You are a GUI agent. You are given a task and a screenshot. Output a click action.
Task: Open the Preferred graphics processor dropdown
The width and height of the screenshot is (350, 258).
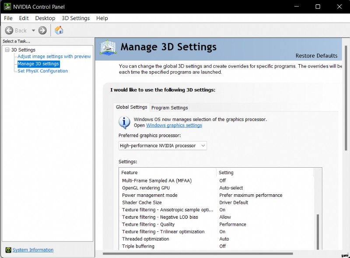tap(162, 145)
